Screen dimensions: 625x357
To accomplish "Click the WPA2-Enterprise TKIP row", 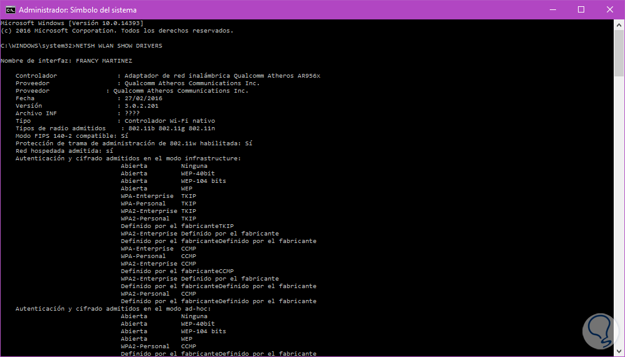I will coord(159,211).
